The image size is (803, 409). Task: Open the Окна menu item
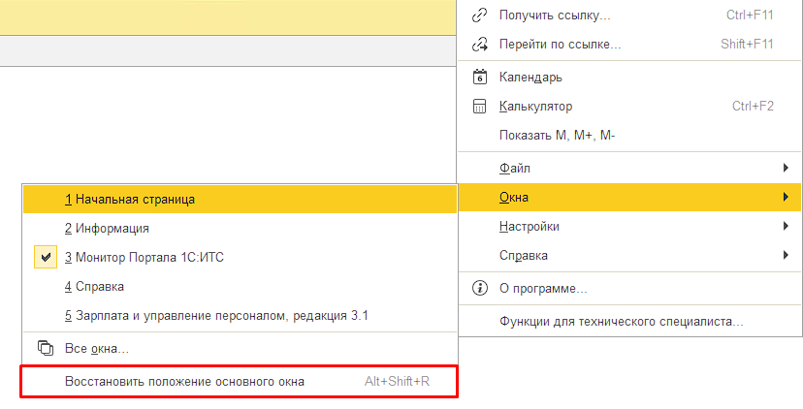coord(628,197)
